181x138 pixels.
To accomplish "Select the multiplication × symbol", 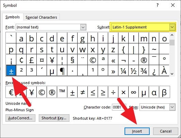I will tap(123, 92).
